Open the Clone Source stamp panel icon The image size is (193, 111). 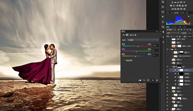(163, 2)
